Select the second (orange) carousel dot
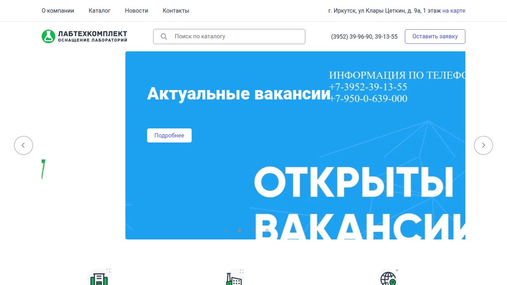The image size is (507, 285). (x=240, y=230)
